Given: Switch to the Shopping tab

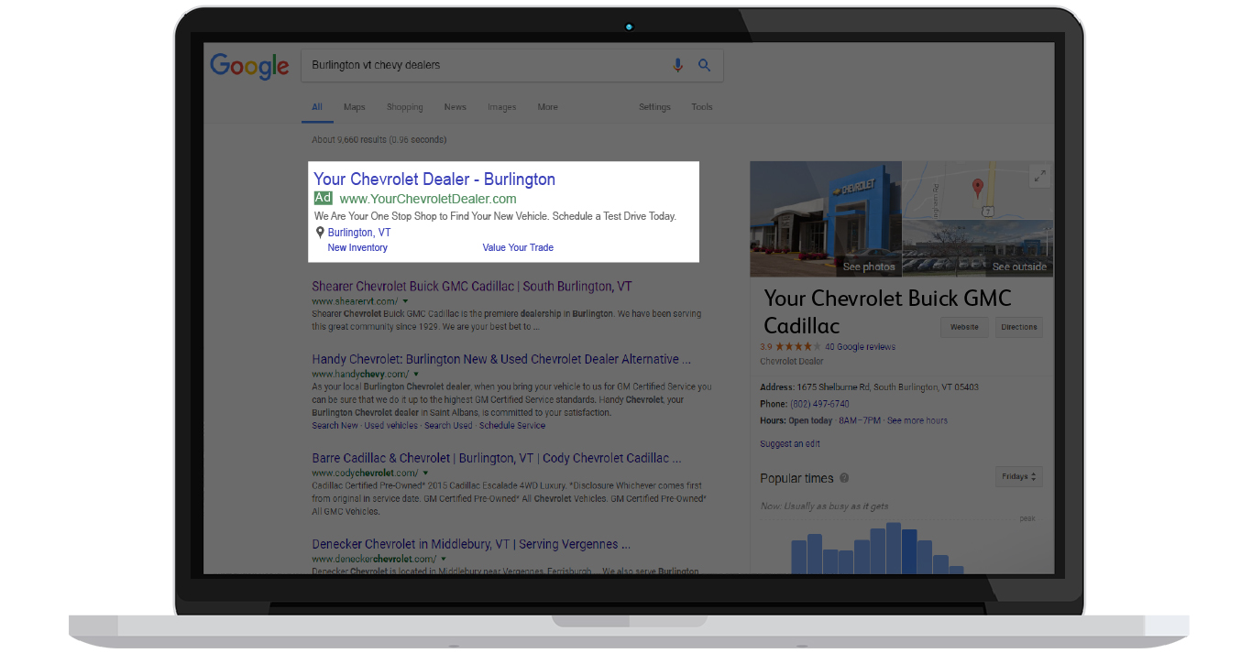Looking at the screenshot, I should (x=404, y=107).
